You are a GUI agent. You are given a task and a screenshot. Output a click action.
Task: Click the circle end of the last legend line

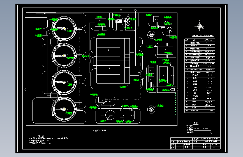tap(210, 133)
